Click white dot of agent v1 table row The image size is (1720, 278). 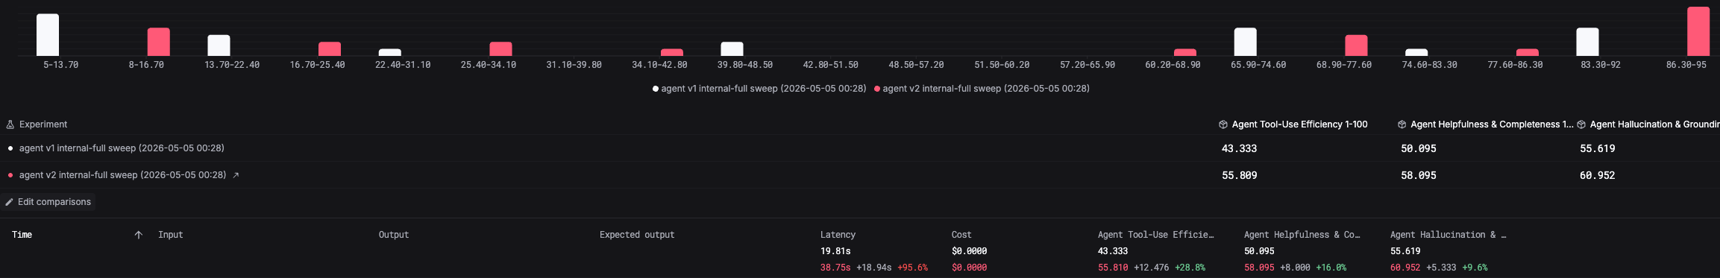pyautogui.click(x=10, y=148)
